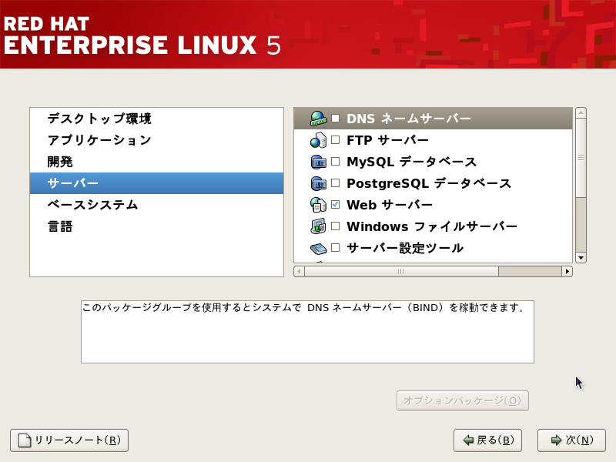Select the サーバー設定ツール label

[405, 248]
